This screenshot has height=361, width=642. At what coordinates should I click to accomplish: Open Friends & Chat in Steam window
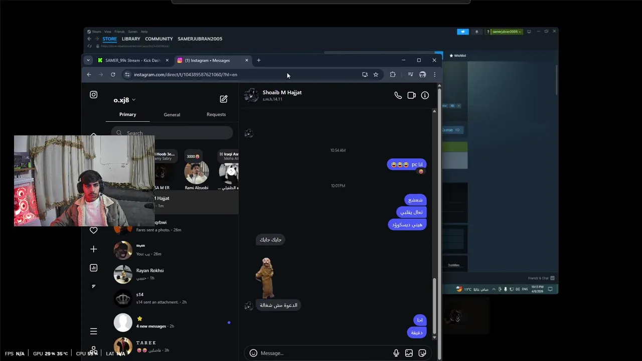click(541, 278)
